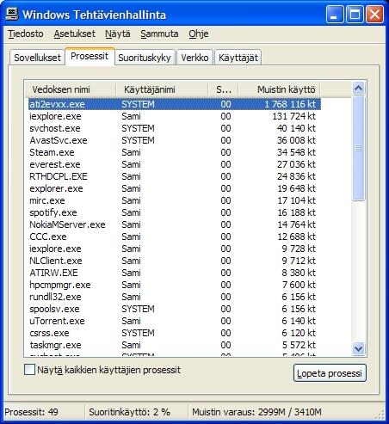The width and height of the screenshot is (389, 424).
Task: Go to the Käyttäjät tab
Action: point(238,58)
